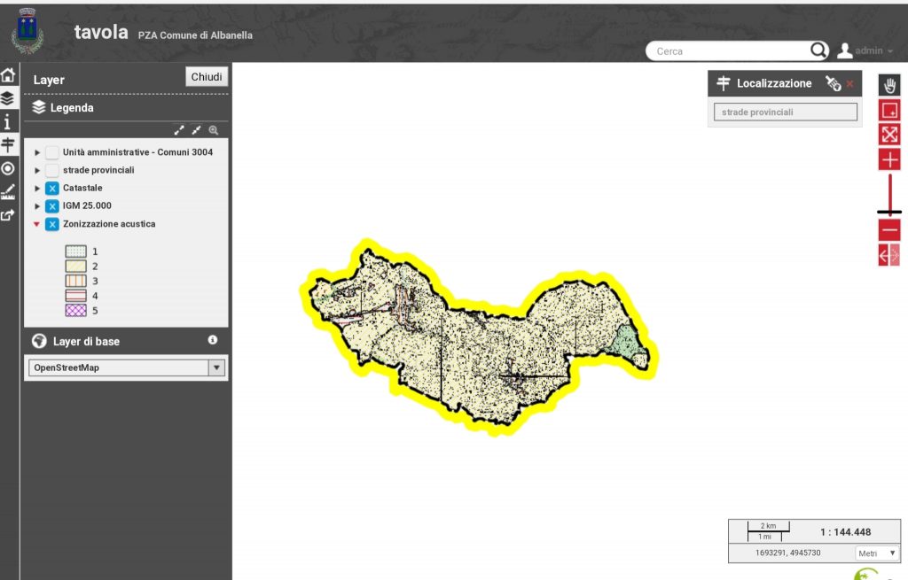908x580 pixels.
Task: Open the measure ruler sidebar tool
Action: click(7, 192)
